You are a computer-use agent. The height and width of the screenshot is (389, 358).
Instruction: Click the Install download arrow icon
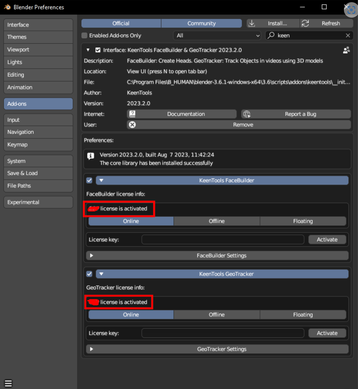(251, 23)
